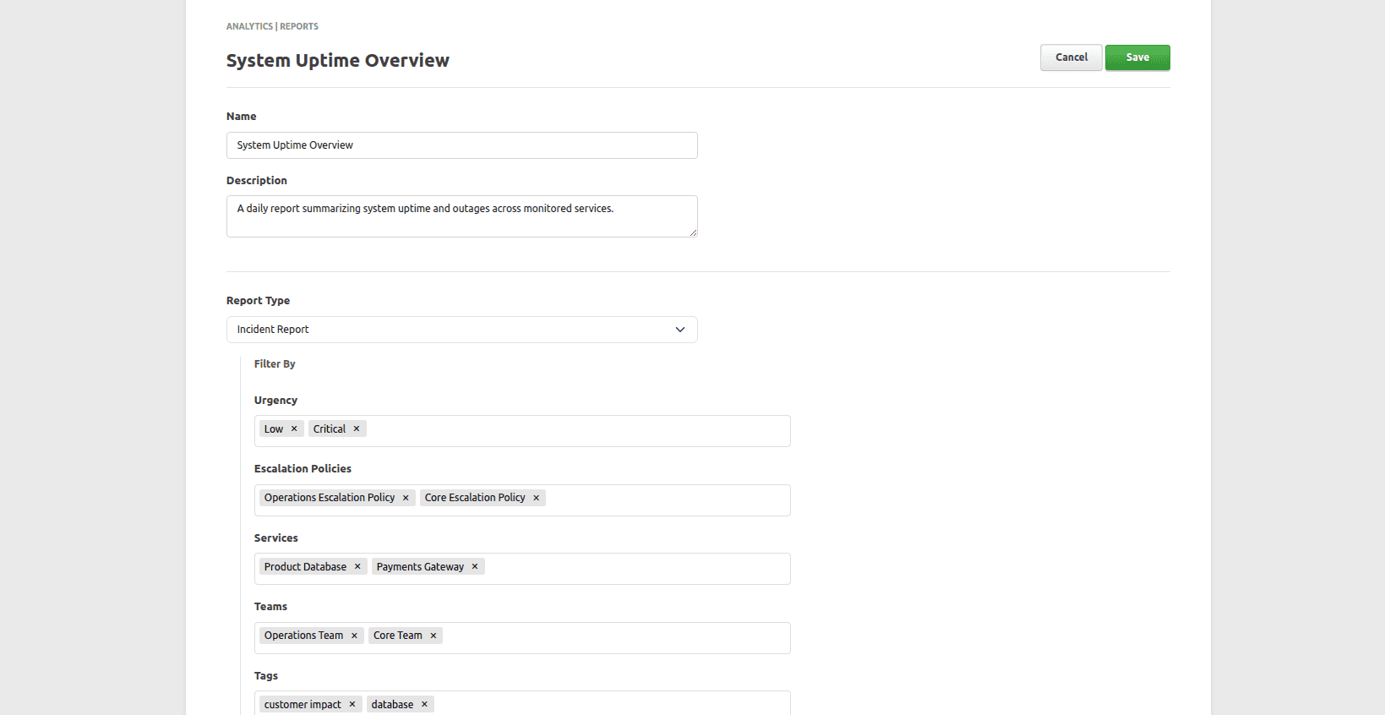Click the Report Type chevron arrow

pyautogui.click(x=680, y=330)
